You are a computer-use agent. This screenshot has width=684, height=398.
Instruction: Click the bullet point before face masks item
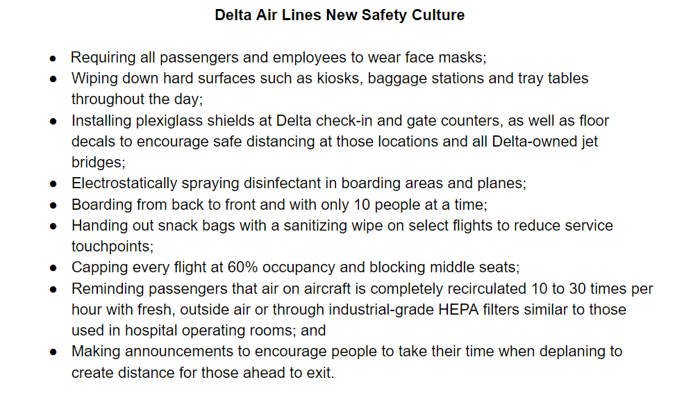point(53,58)
